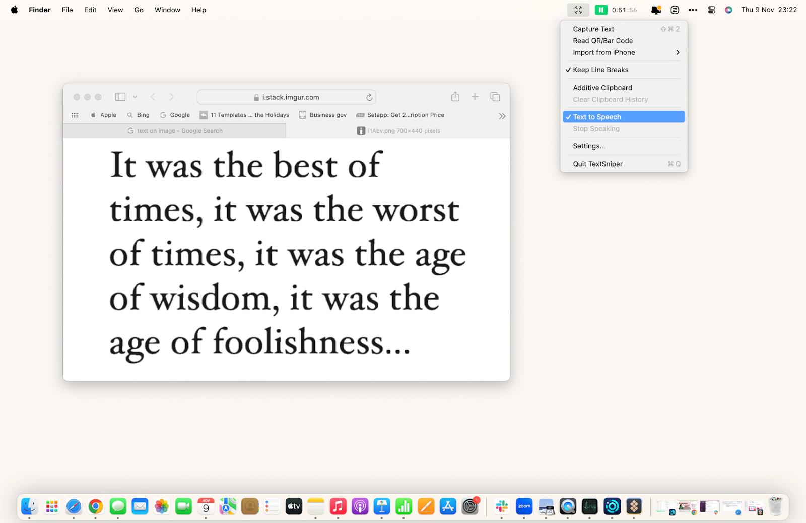Open the Business gov bookmark
Viewport: 806px width, 523px height.
click(323, 115)
